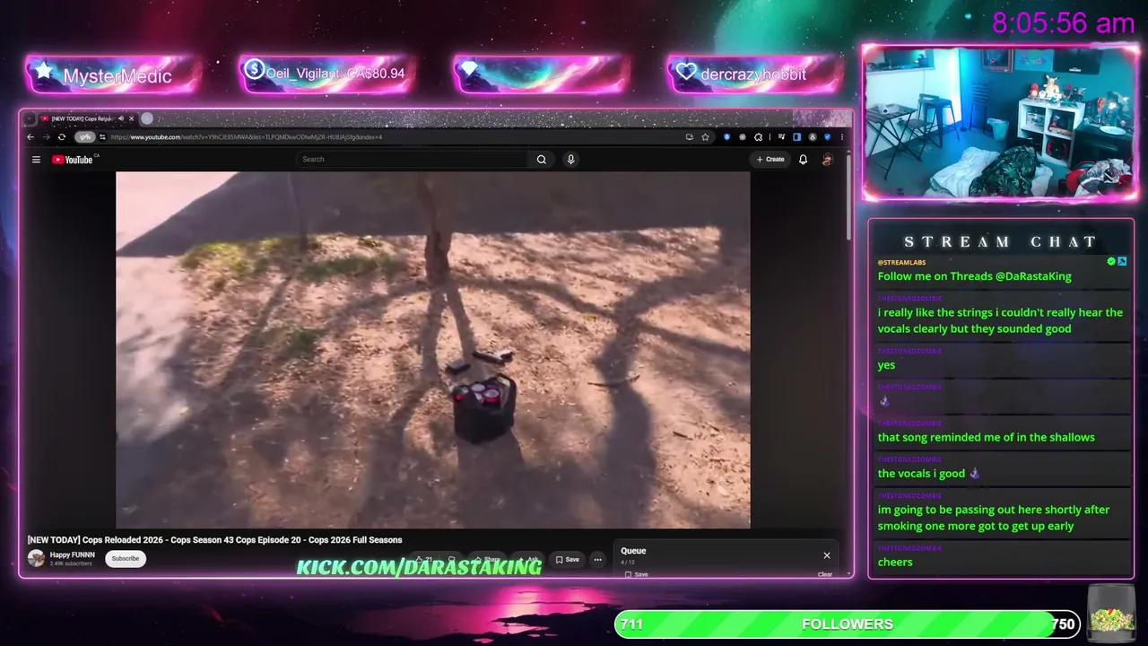The width and height of the screenshot is (1148, 646).
Task: Bookmark this page with the star icon
Action: point(706,137)
